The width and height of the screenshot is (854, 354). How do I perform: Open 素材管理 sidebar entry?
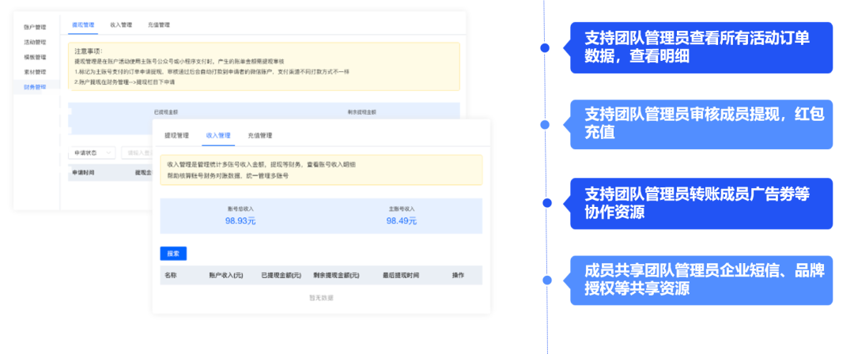[35, 72]
